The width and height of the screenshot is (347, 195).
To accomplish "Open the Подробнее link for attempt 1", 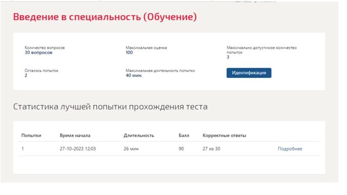I will coord(290,149).
